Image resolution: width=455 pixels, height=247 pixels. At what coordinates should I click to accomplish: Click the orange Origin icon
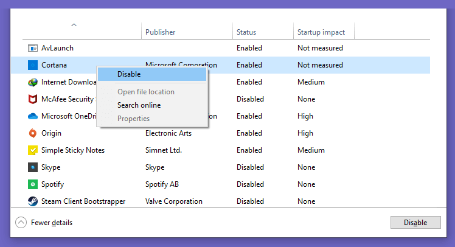[x=33, y=133]
